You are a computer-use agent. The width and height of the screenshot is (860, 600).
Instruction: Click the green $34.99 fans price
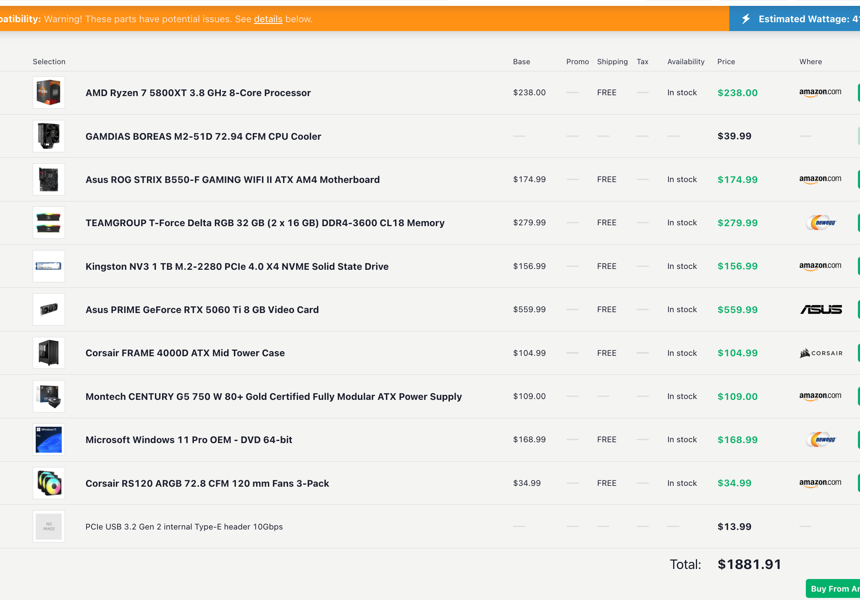click(x=734, y=483)
